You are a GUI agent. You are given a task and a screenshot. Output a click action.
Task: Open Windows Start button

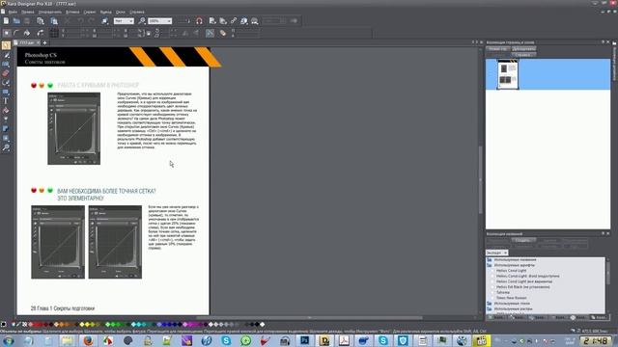pyautogui.click(x=9, y=340)
